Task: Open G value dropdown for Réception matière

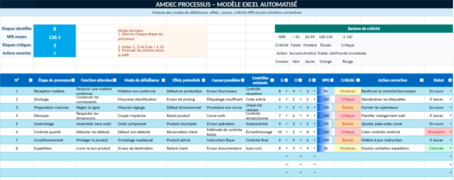Action: click(x=286, y=91)
